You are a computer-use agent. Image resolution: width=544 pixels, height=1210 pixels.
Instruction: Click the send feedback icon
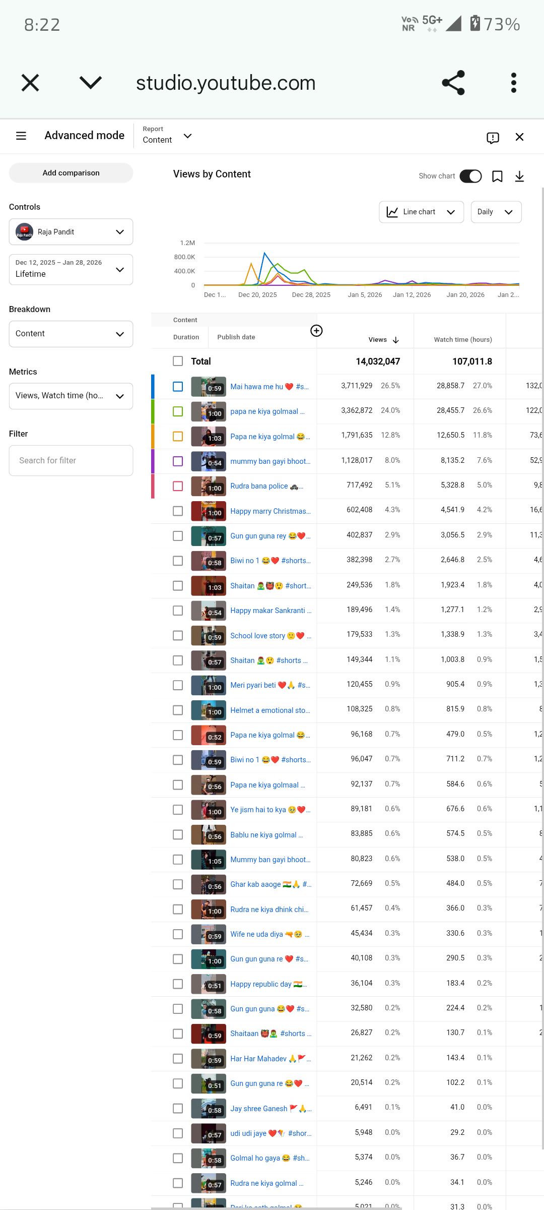[493, 138]
